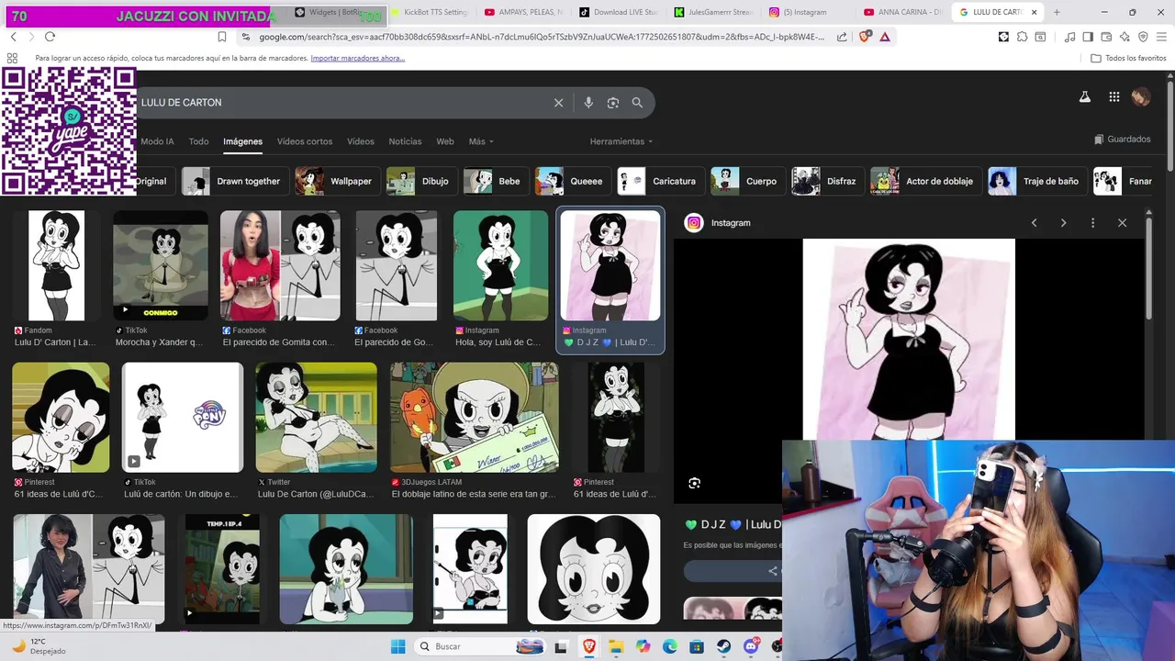Open Twitter Lulu De Carton bikini image

[316, 418]
